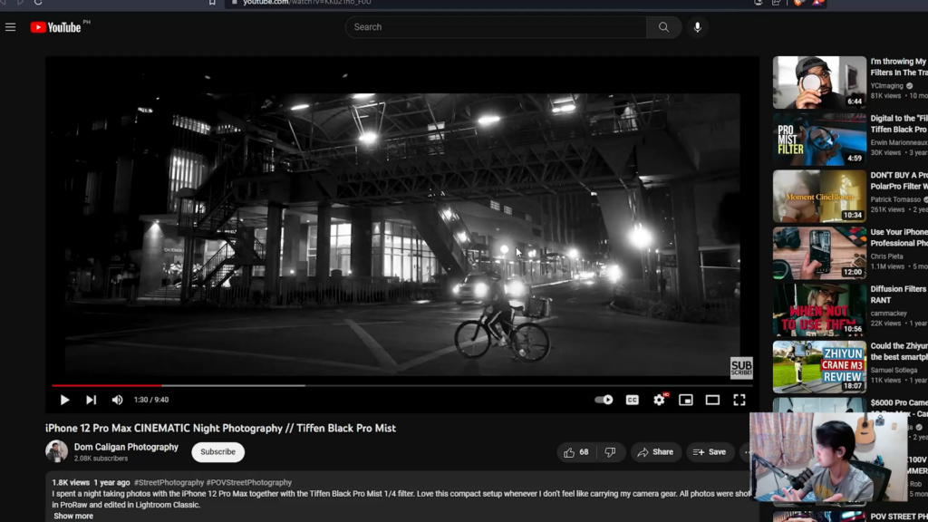Screen dimensions: 928x522
Task: Seek on the video progress bar
Action: click(401, 385)
